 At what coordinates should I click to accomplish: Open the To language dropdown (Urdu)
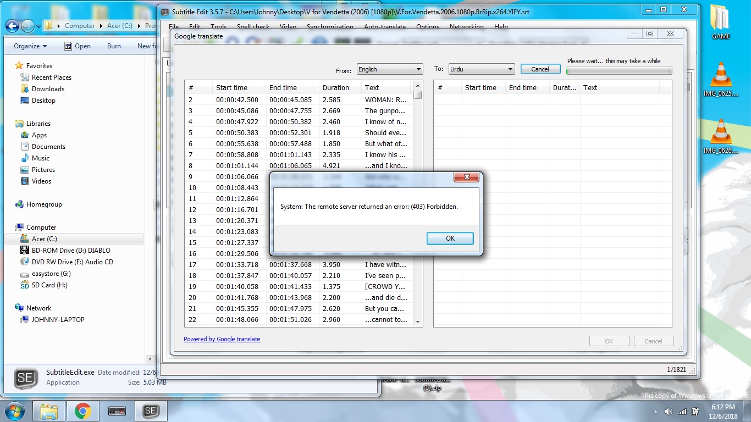(482, 69)
